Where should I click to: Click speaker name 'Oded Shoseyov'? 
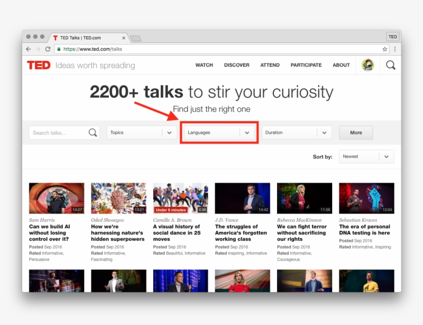[107, 220]
